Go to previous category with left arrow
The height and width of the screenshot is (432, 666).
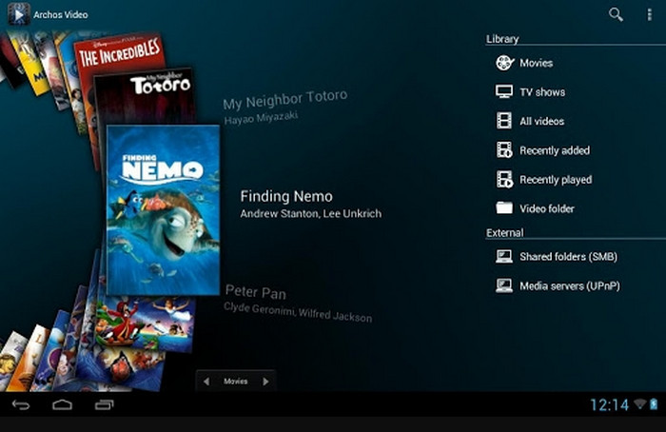tap(206, 382)
